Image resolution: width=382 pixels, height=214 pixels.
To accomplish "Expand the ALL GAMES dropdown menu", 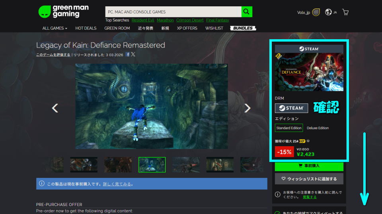I will (55, 28).
